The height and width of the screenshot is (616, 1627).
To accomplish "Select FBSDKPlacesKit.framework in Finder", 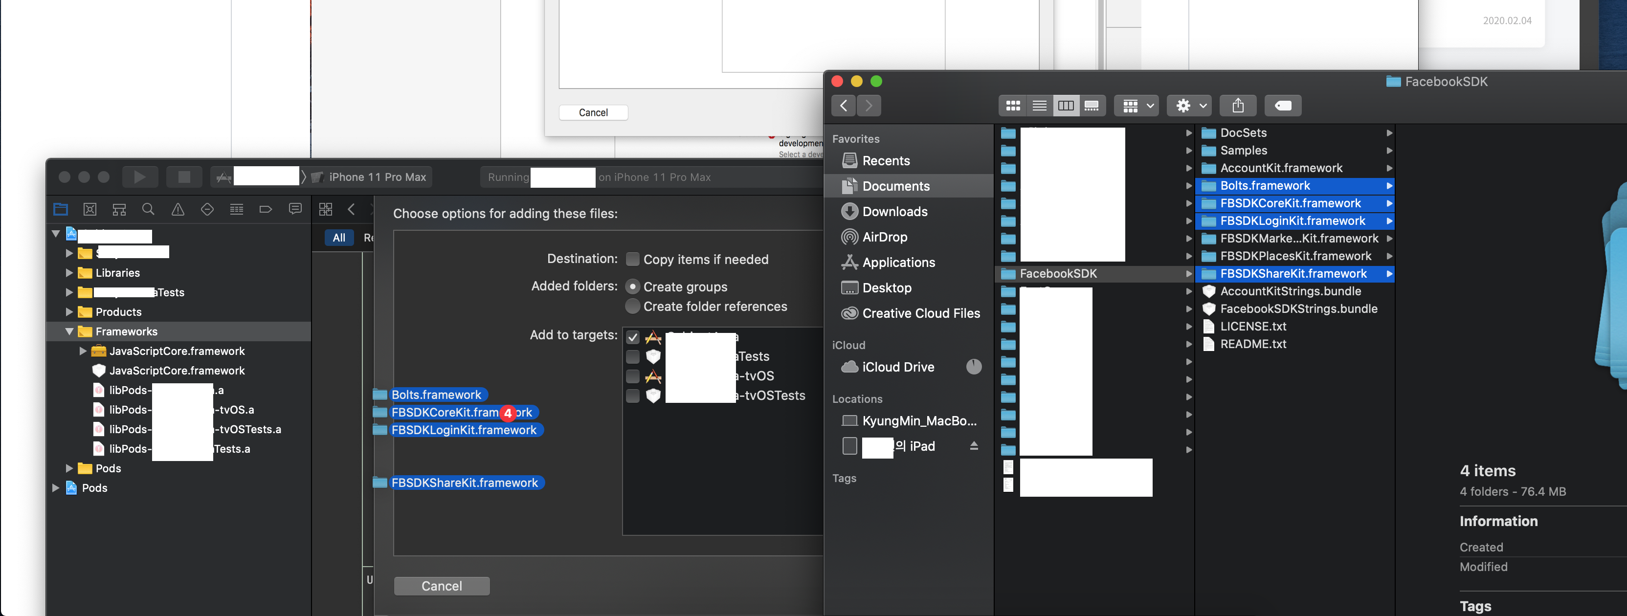I will click(1295, 256).
